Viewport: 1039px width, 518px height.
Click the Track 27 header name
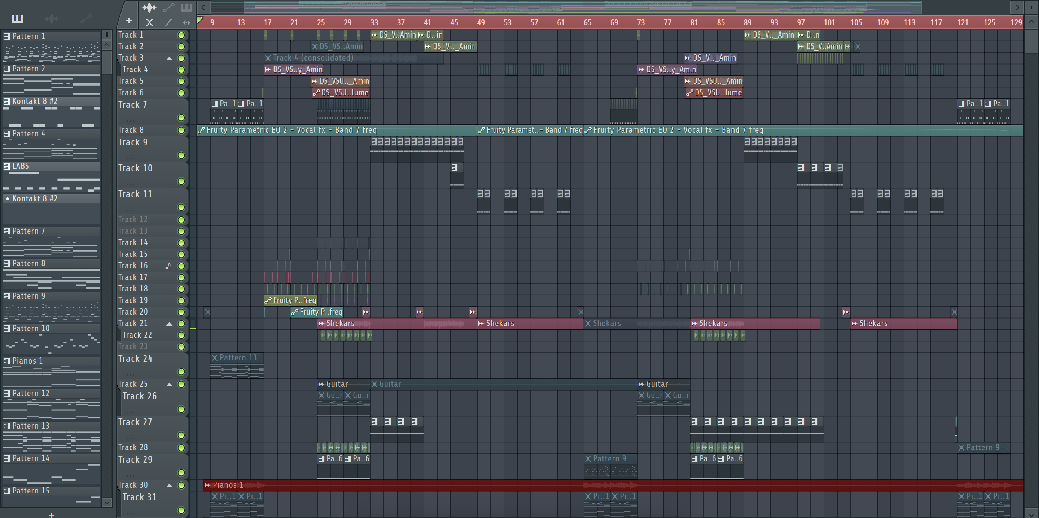(x=135, y=422)
